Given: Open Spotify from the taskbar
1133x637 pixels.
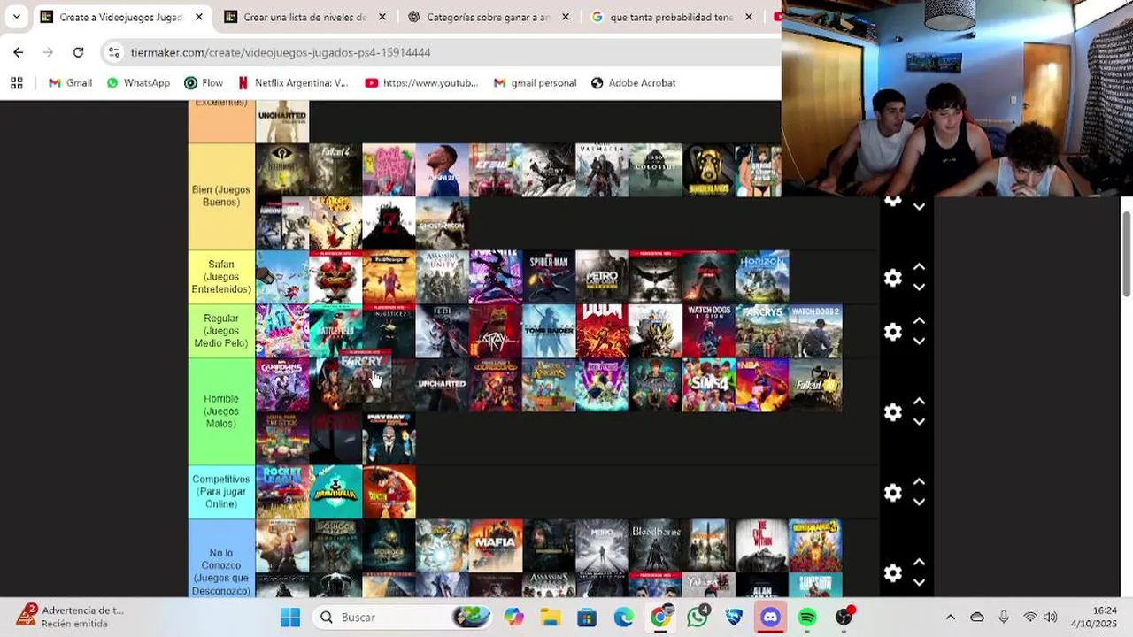Looking at the screenshot, I should click(807, 617).
